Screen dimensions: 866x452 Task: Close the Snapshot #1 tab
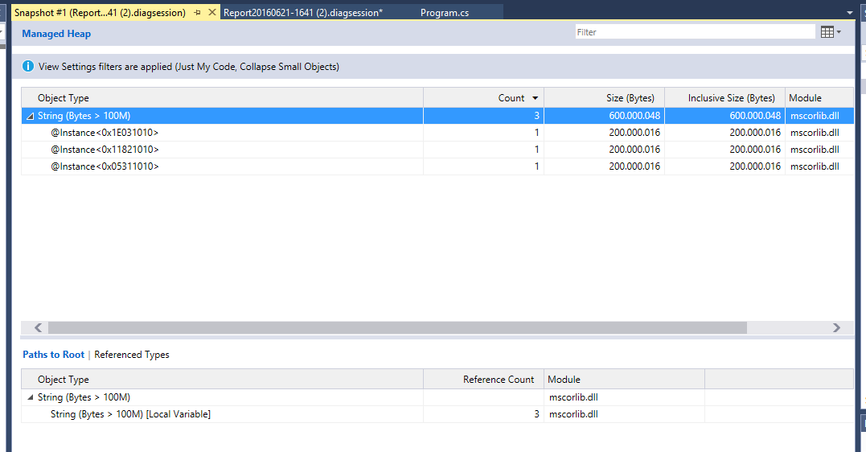tap(212, 12)
